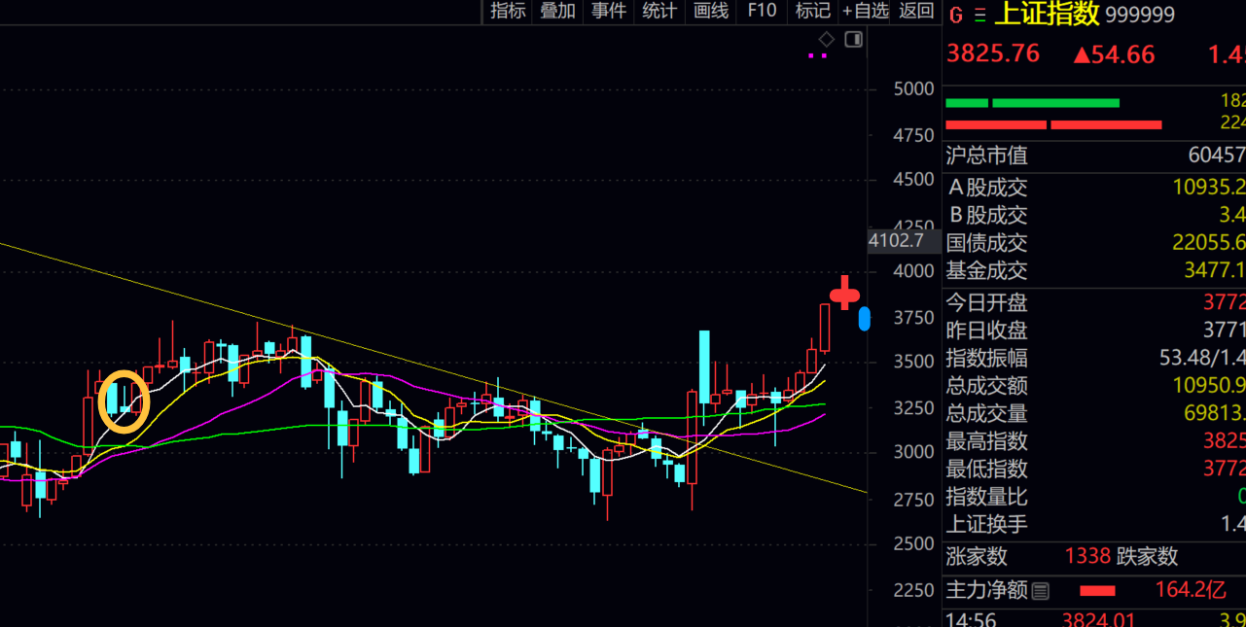Click the 主力净额 details list icon
The height and width of the screenshot is (627, 1246).
[x=1041, y=591]
